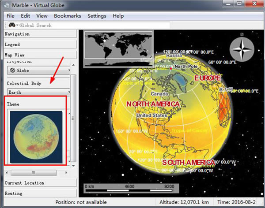Open the File menu
265x208 pixels.
point(11,16)
